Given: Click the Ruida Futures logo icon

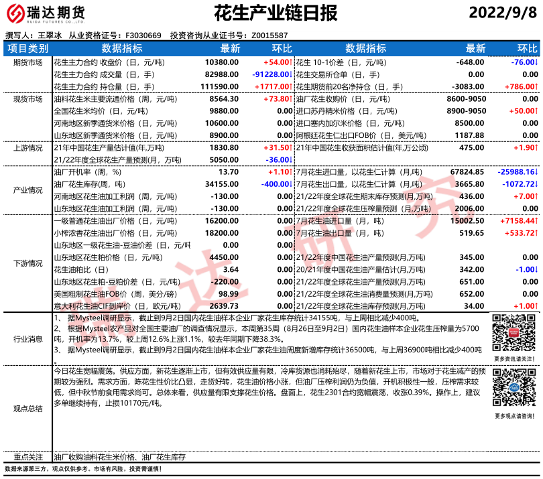Looking at the screenshot, I should coord(16,15).
